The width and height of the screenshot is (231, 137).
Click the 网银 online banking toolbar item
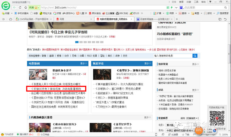point(170,13)
